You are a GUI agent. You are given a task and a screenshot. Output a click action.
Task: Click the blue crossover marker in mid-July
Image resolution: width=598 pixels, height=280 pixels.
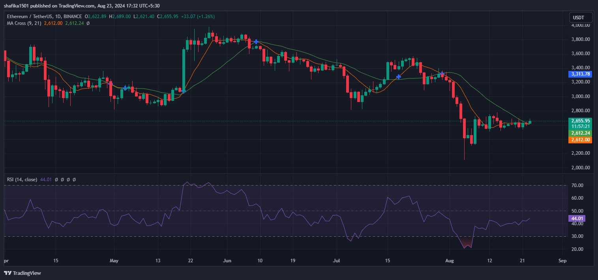[398, 77]
